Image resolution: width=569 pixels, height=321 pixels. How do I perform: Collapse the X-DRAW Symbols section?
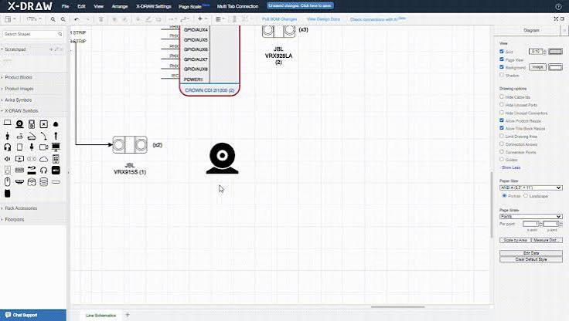pyautogui.click(x=22, y=111)
